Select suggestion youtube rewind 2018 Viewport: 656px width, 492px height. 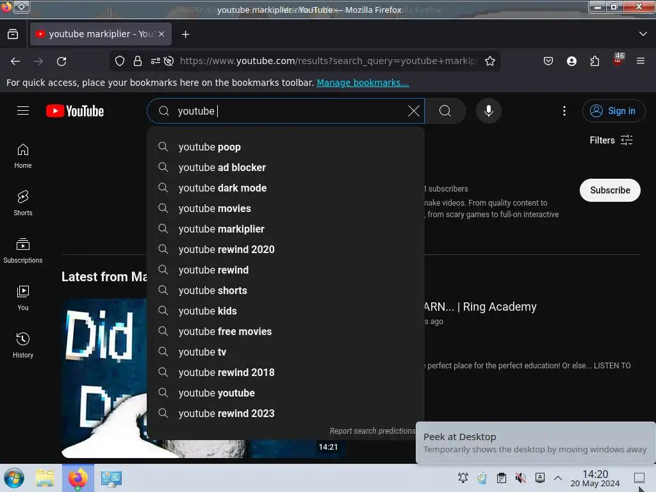pos(285,372)
